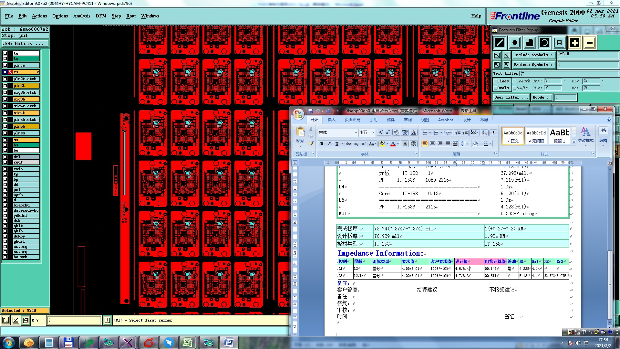The image size is (620, 349).
Task: Click the Superscript icon in Word
Action: tap(364, 144)
